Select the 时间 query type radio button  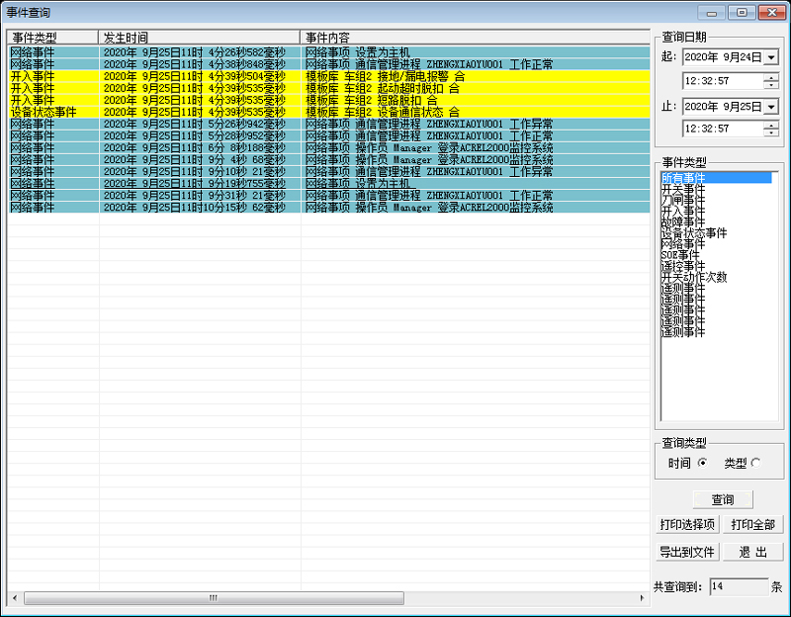(703, 463)
